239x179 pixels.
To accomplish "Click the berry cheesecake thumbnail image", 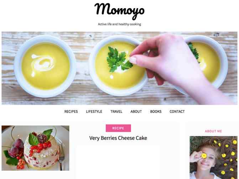I will coord(35,148).
